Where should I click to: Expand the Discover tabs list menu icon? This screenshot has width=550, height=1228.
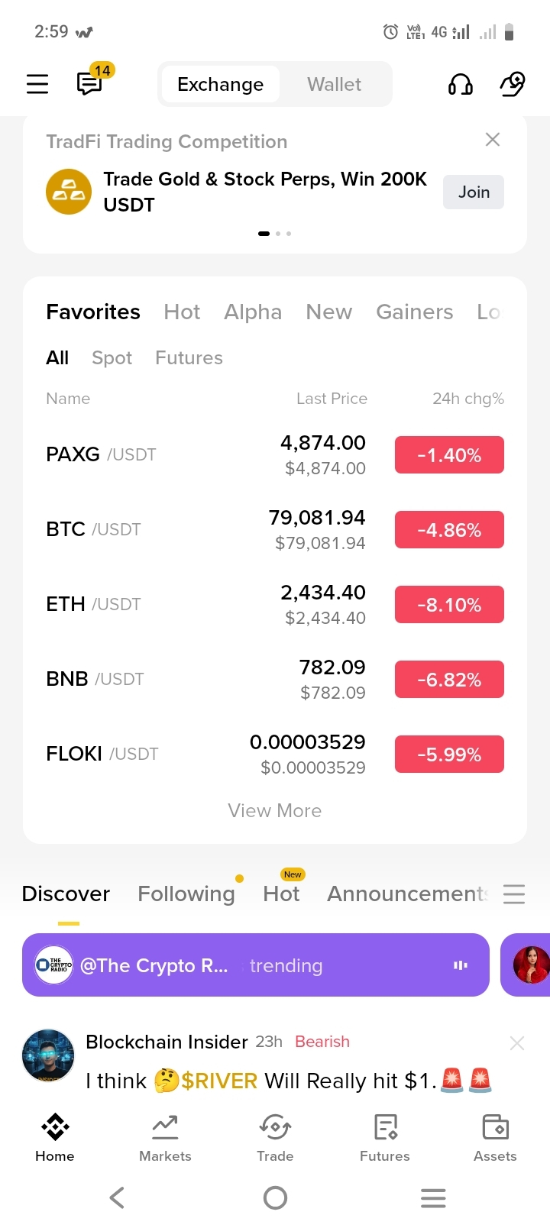[514, 894]
